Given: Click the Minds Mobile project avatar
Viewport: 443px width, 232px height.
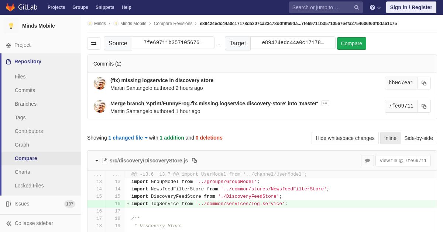Looking at the screenshot, I should [x=11, y=26].
